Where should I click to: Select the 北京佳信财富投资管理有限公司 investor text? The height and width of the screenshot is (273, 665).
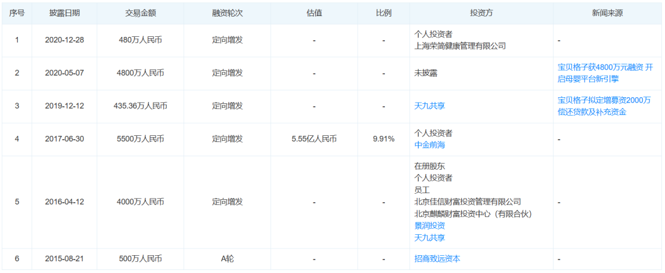(468, 202)
